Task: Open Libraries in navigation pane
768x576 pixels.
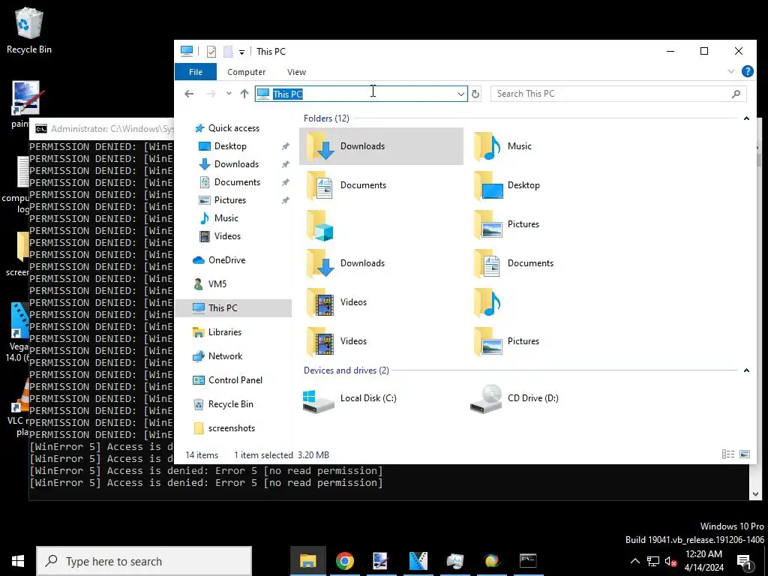Action: tap(224, 332)
